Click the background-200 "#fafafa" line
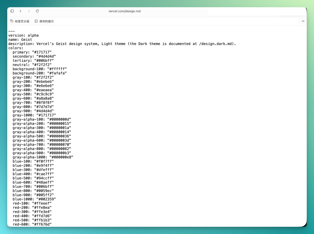The width and height of the screenshot is (314, 234). click(x=40, y=73)
